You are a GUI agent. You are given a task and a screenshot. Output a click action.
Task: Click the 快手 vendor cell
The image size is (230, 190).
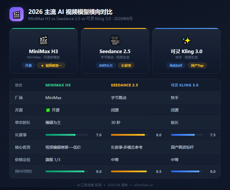pyautogui.click(x=175, y=98)
